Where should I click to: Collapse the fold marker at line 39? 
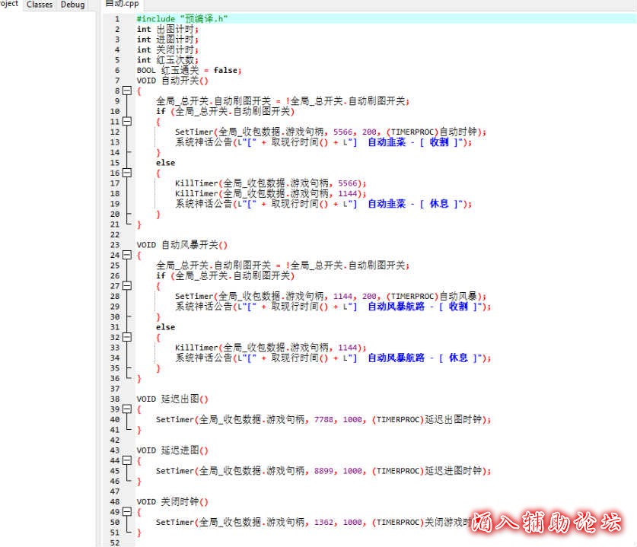pyautogui.click(x=127, y=409)
